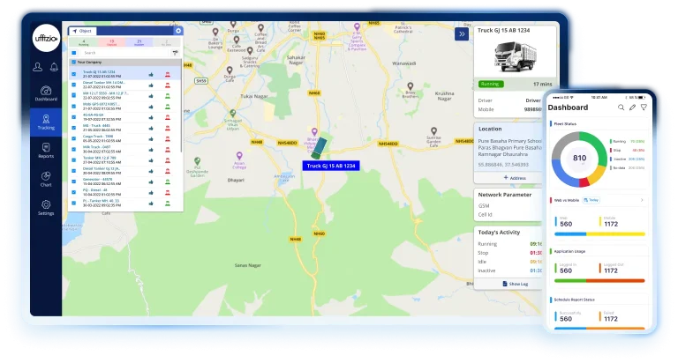Open Settings gear in left sidebar
This screenshot has height=363, width=678.
(x=46, y=206)
